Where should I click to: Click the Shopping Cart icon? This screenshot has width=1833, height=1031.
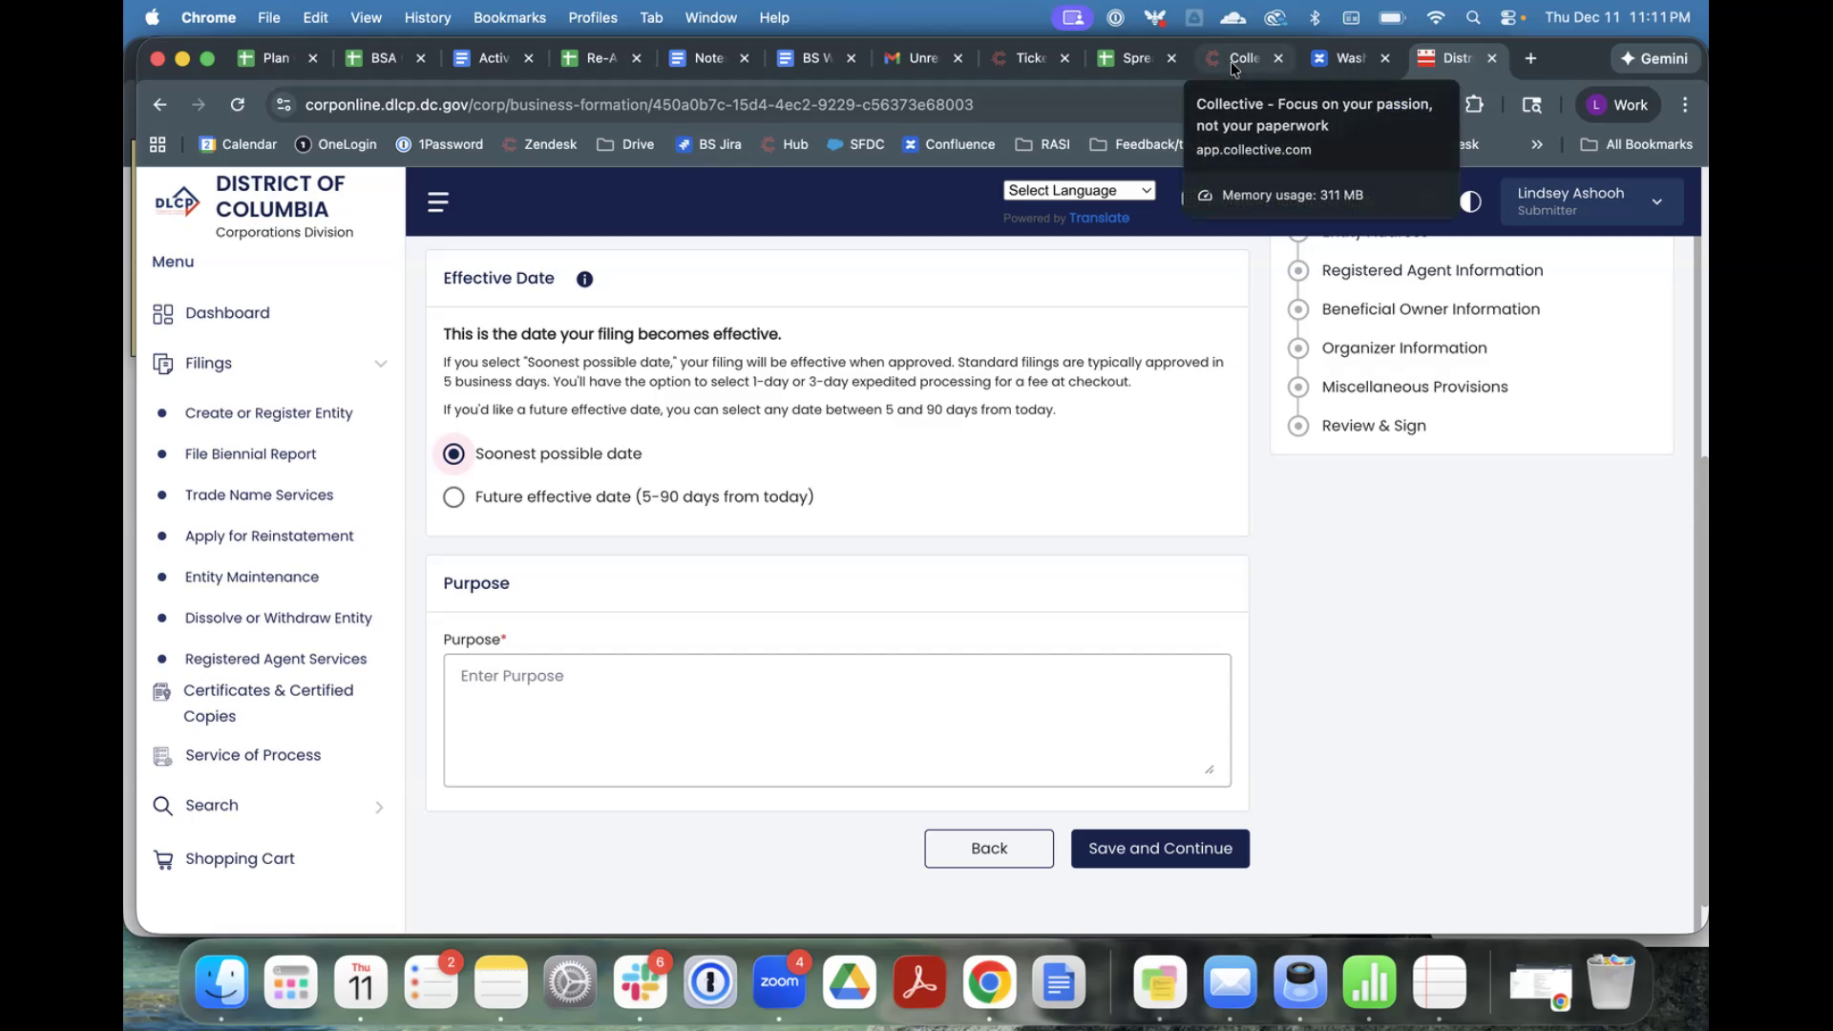click(163, 859)
